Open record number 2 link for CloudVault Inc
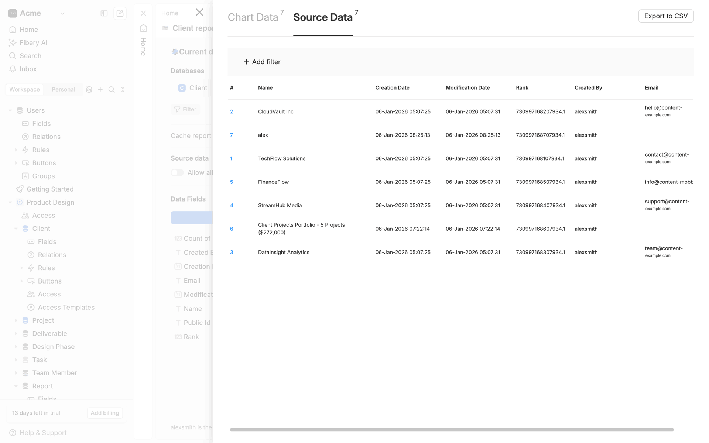This screenshot has height=443, width=709. tap(232, 111)
